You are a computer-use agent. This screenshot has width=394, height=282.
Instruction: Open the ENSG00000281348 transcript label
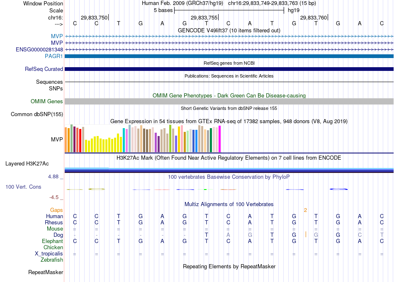39,49
